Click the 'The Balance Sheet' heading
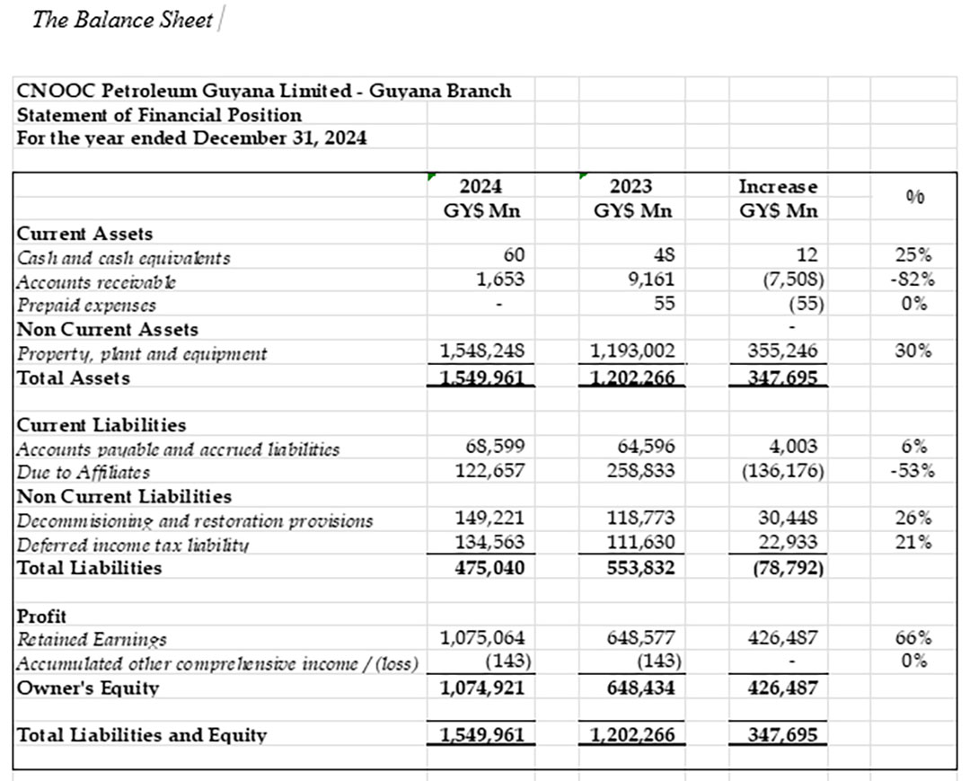The width and height of the screenshot is (970, 781). (x=122, y=20)
